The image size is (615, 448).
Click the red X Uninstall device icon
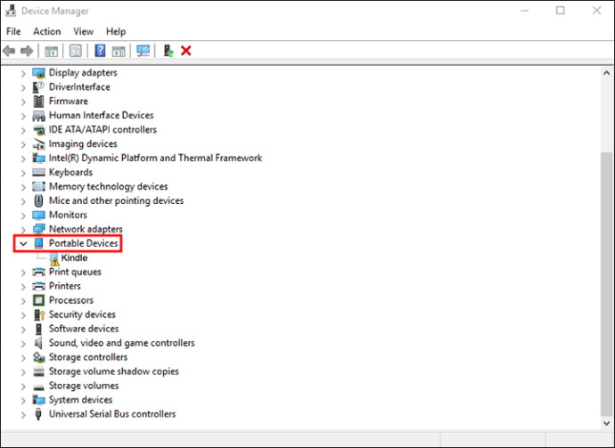pyautogui.click(x=186, y=51)
